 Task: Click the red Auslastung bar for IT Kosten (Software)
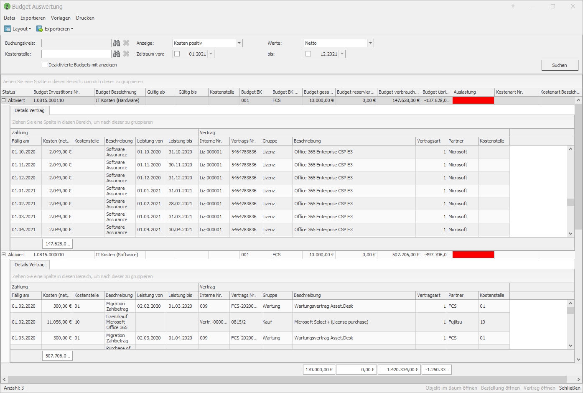pos(473,255)
